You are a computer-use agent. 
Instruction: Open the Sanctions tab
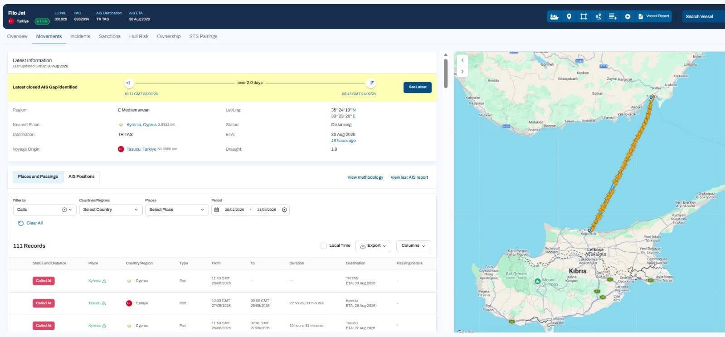(x=110, y=36)
